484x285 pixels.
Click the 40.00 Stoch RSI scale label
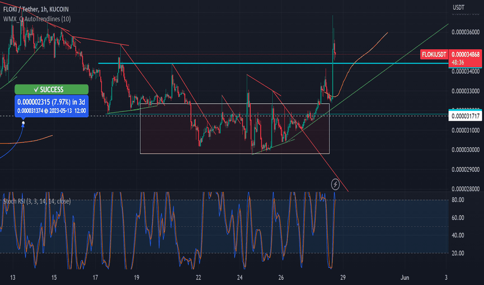pos(458,235)
